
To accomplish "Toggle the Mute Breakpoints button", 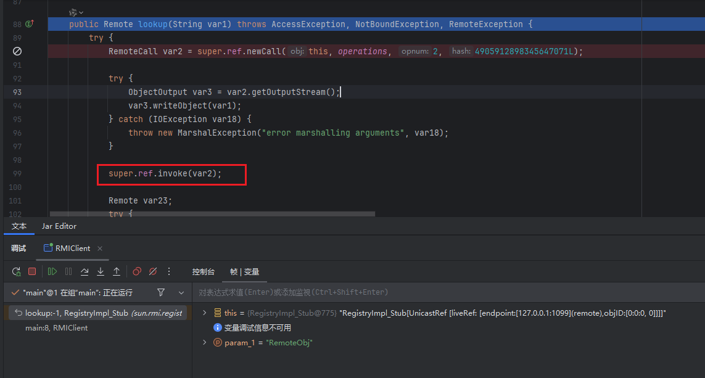I will 153,271.
